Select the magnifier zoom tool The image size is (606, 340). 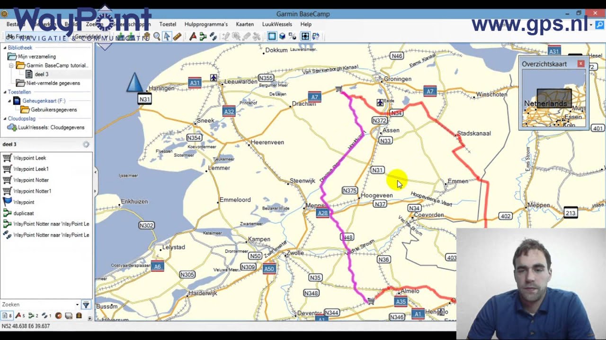click(x=157, y=36)
